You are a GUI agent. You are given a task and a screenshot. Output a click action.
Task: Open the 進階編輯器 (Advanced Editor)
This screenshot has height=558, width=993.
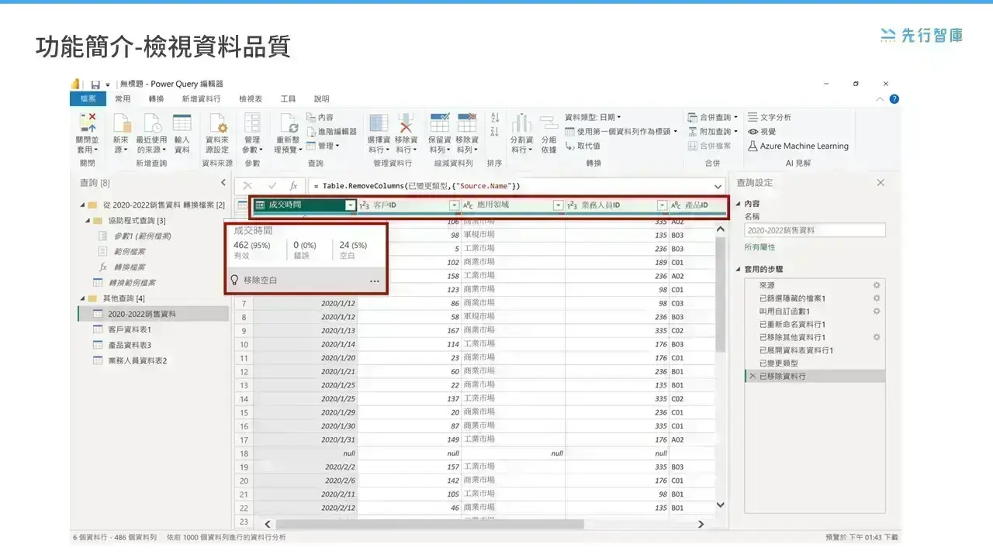(x=331, y=132)
